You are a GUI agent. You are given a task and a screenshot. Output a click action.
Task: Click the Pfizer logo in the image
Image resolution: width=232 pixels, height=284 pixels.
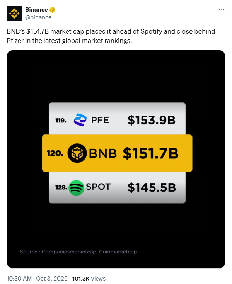tap(80, 121)
